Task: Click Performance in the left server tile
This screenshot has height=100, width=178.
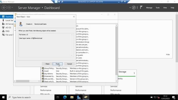Action: click(46, 90)
